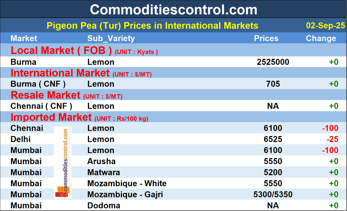
Task: Click the Delhi Lemon price 6525
Action: pos(273,139)
